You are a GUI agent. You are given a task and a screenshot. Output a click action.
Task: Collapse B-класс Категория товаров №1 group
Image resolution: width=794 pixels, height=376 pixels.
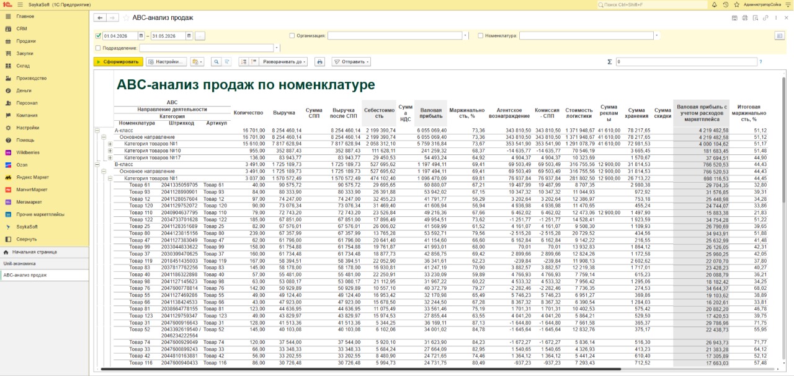[110, 178]
